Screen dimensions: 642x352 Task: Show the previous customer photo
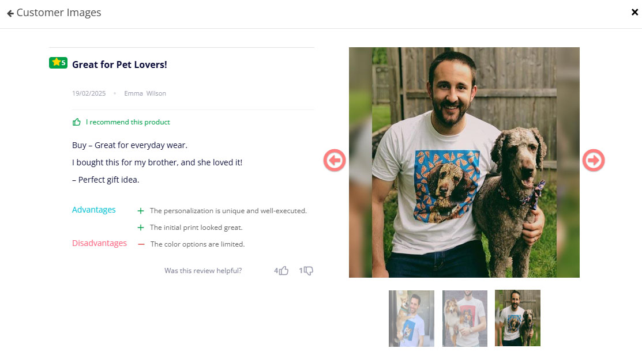pyautogui.click(x=335, y=160)
